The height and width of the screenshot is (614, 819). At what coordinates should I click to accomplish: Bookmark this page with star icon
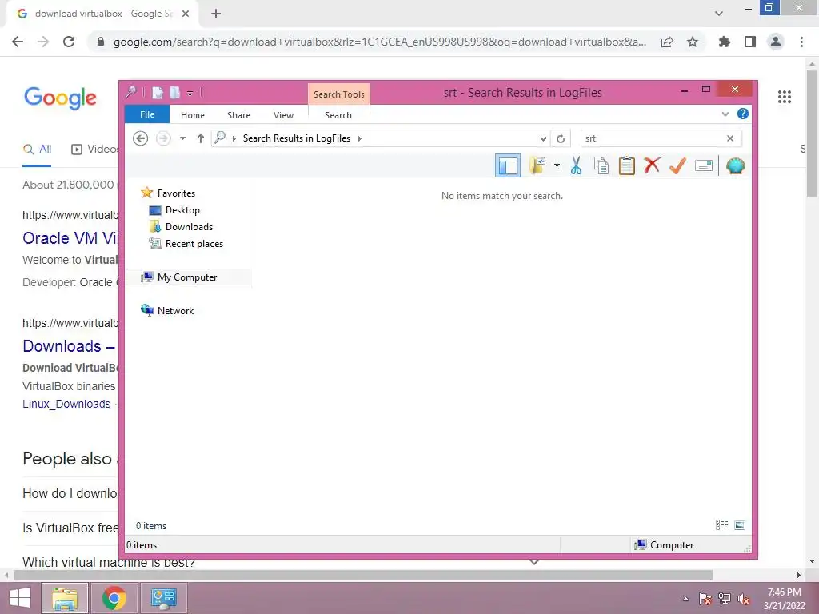693,42
